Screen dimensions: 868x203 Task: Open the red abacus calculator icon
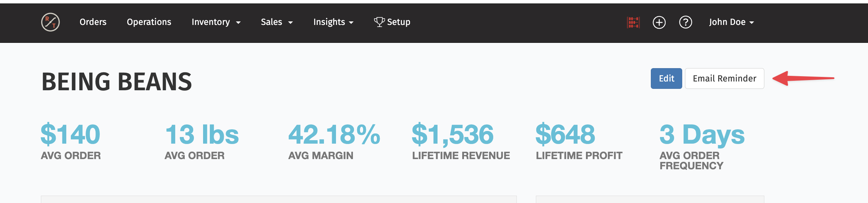click(633, 22)
